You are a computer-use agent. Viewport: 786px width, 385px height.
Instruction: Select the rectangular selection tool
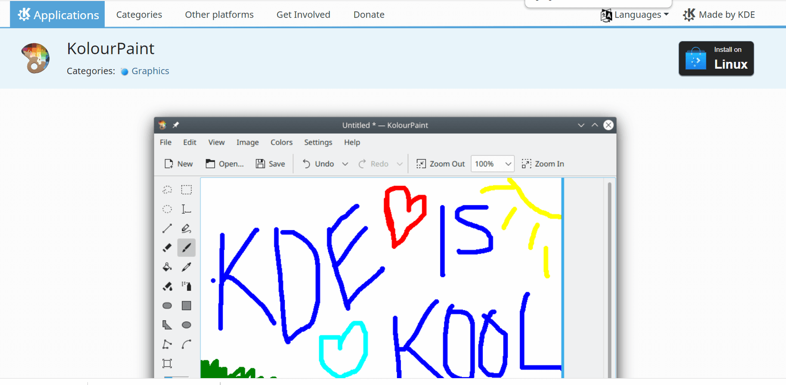(186, 190)
